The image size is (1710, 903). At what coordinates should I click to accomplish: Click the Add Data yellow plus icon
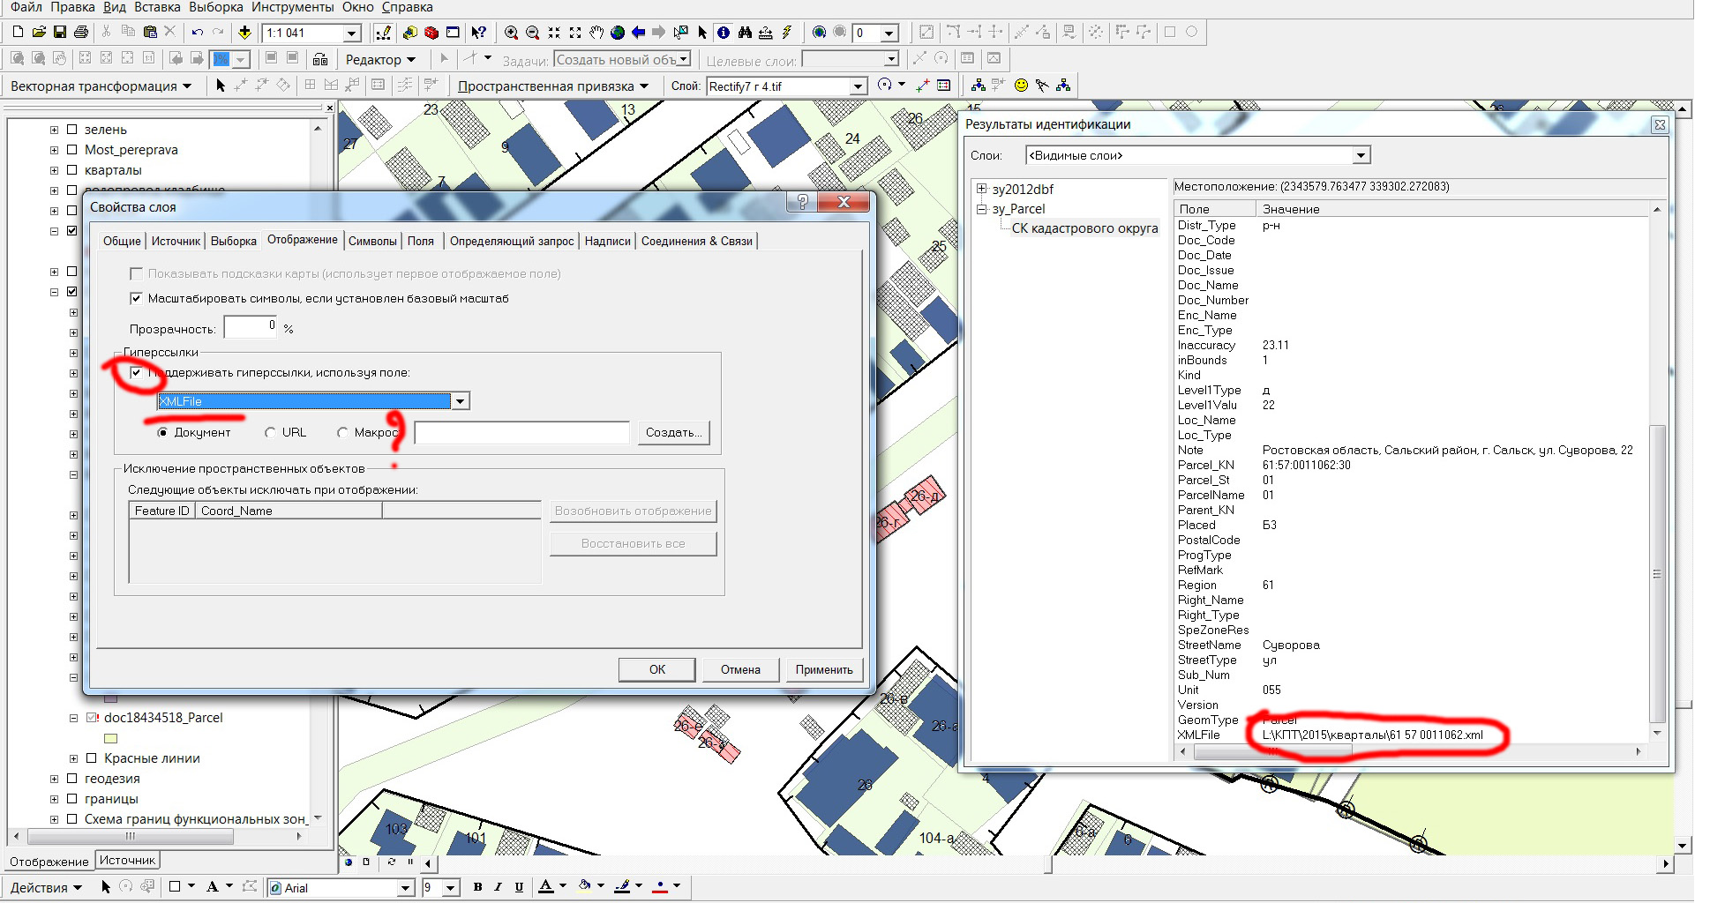[244, 33]
